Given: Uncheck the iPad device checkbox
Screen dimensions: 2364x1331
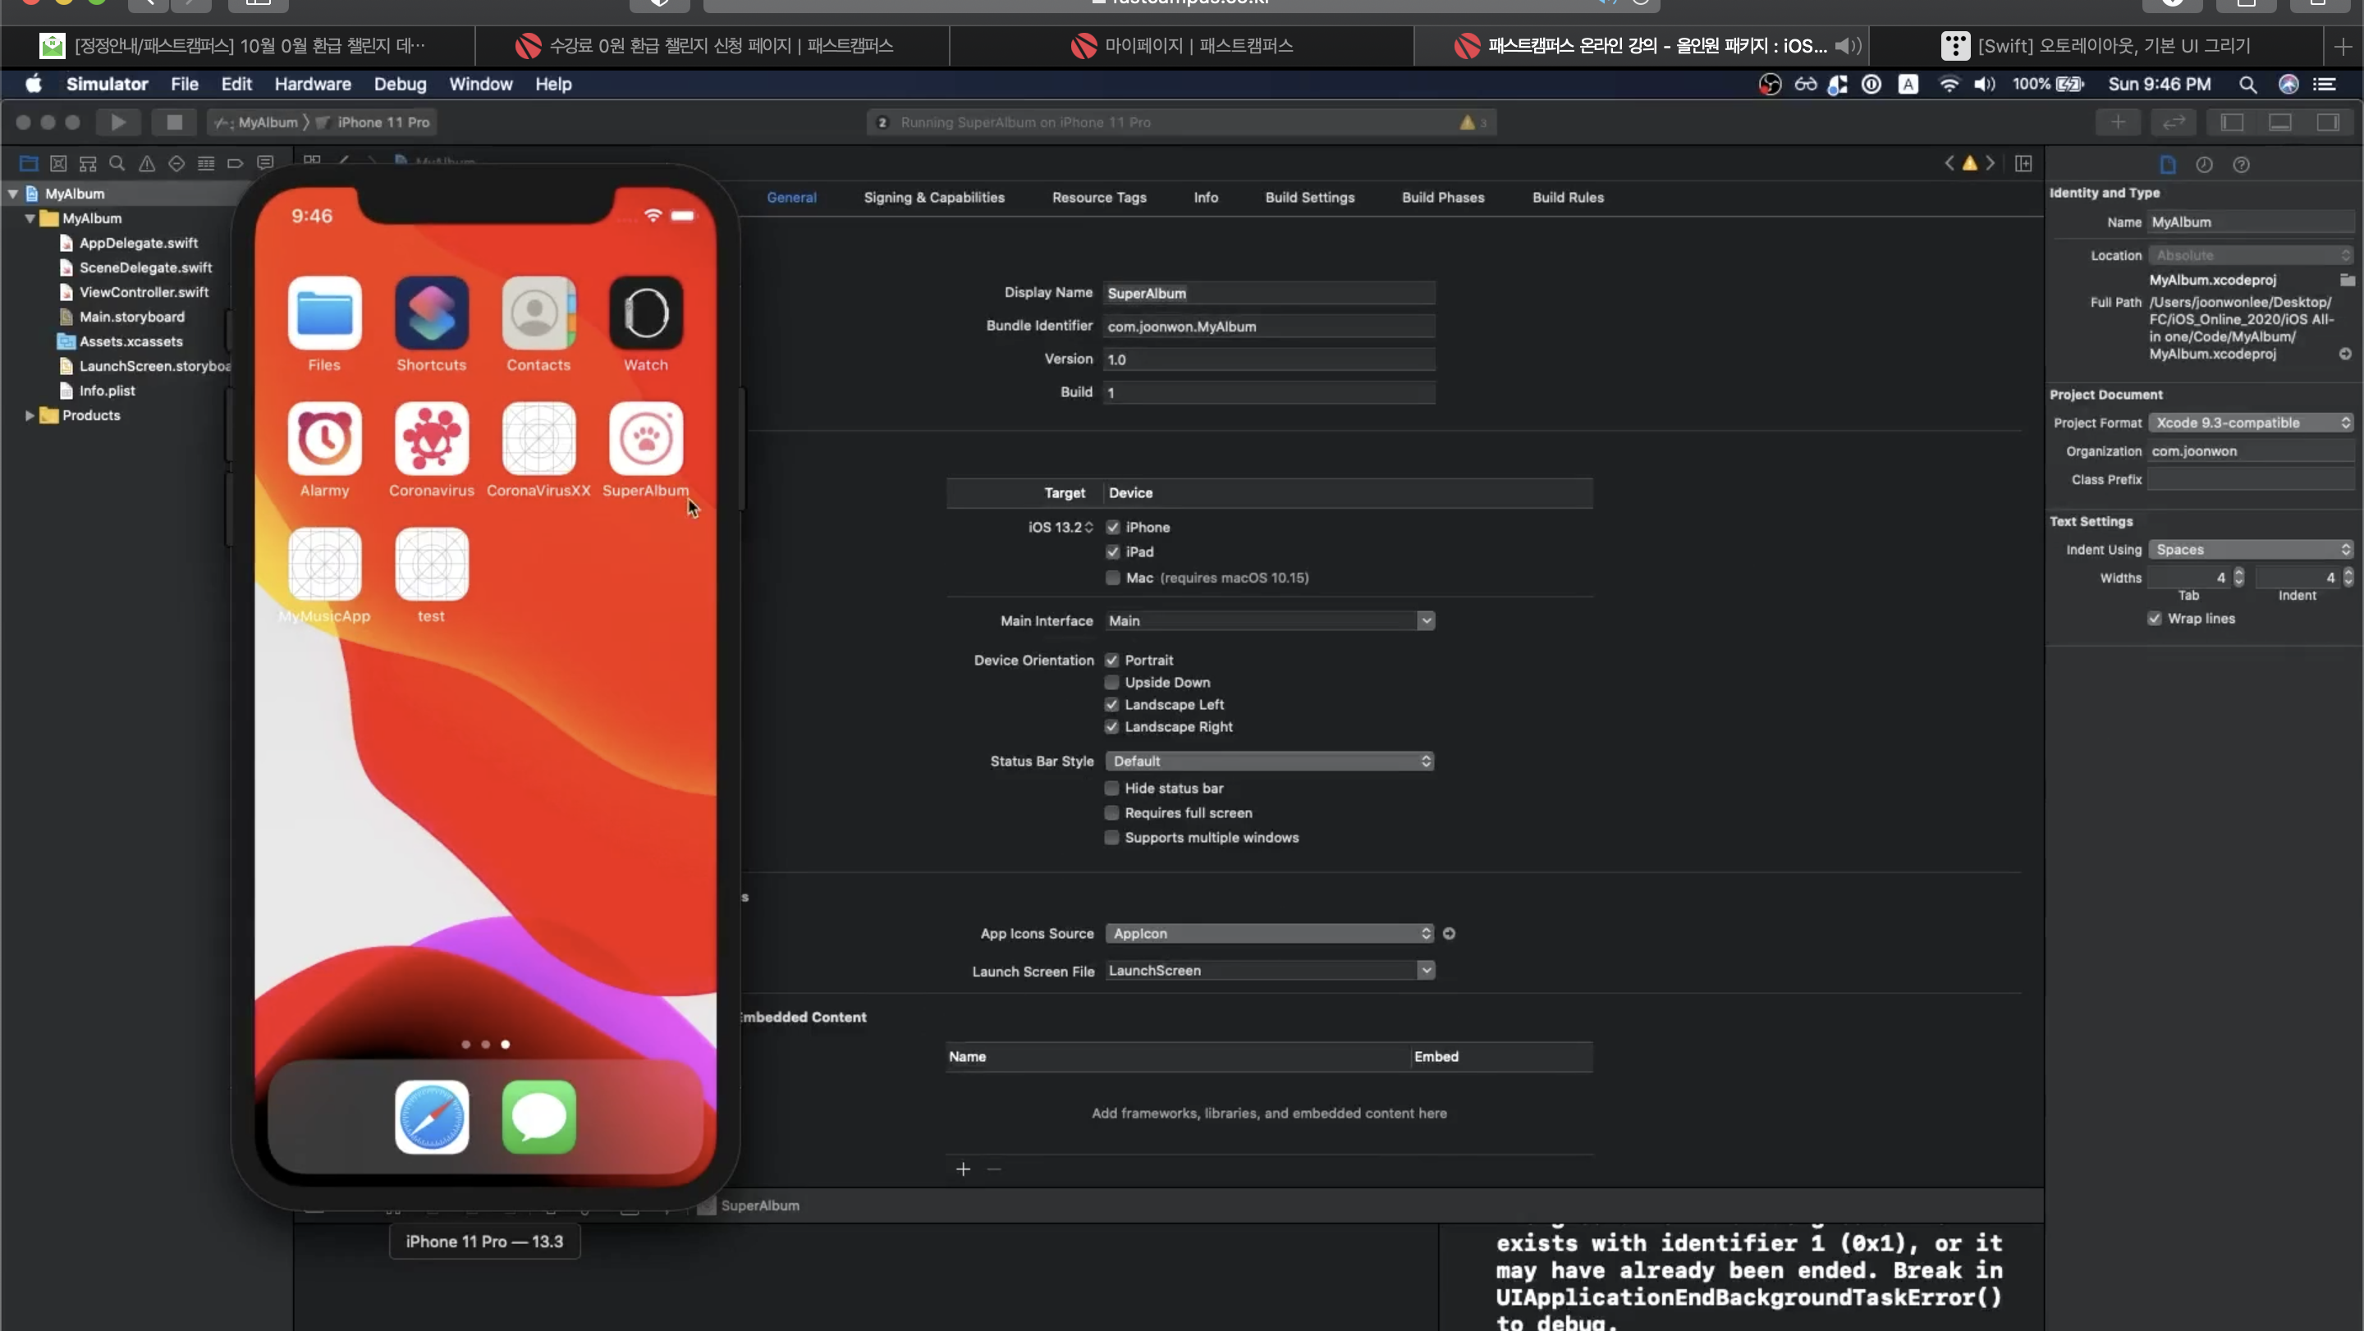Looking at the screenshot, I should [x=1112, y=551].
